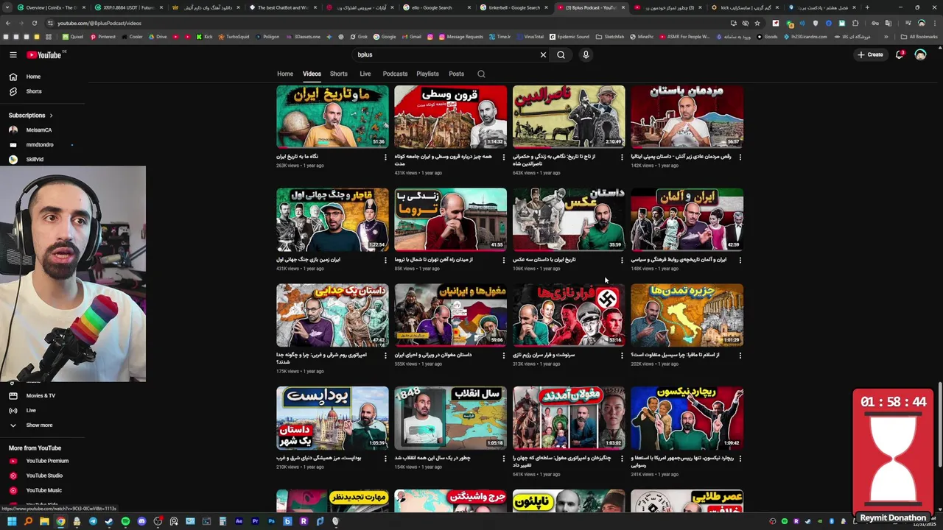This screenshot has width=943, height=530.
Task: Switch to the Podcasts tab
Action: [395, 74]
